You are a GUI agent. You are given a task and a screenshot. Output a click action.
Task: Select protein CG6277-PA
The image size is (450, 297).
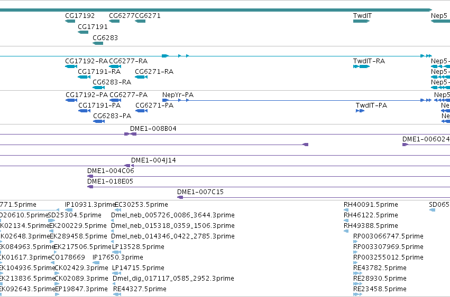click(128, 95)
